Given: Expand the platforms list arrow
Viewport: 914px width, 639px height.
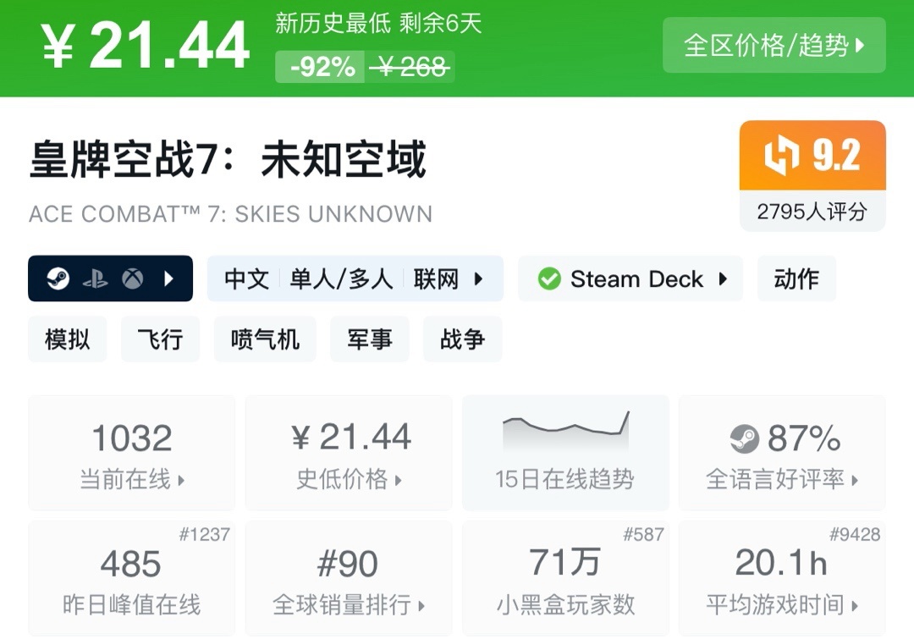Looking at the screenshot, I should pyautogui.click(x=168, y=279).
